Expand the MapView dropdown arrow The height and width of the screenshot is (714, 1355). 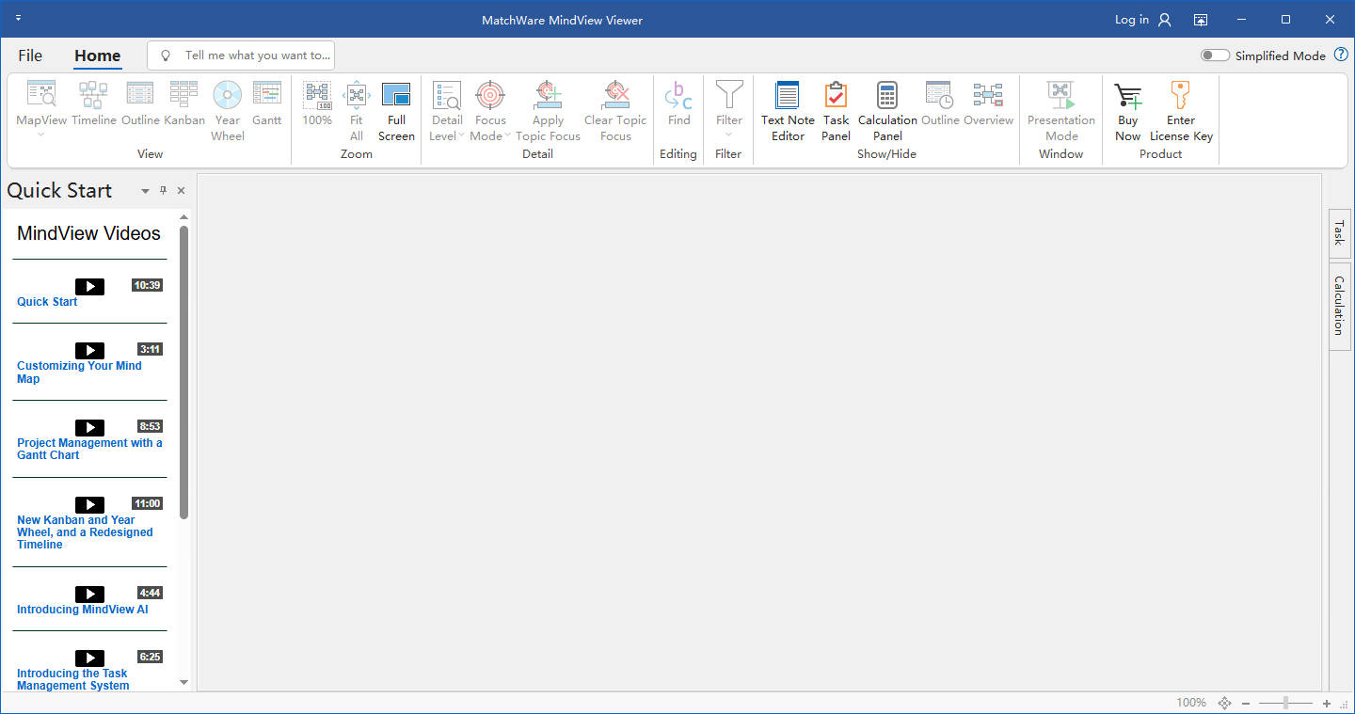click(x=41, y=135)
